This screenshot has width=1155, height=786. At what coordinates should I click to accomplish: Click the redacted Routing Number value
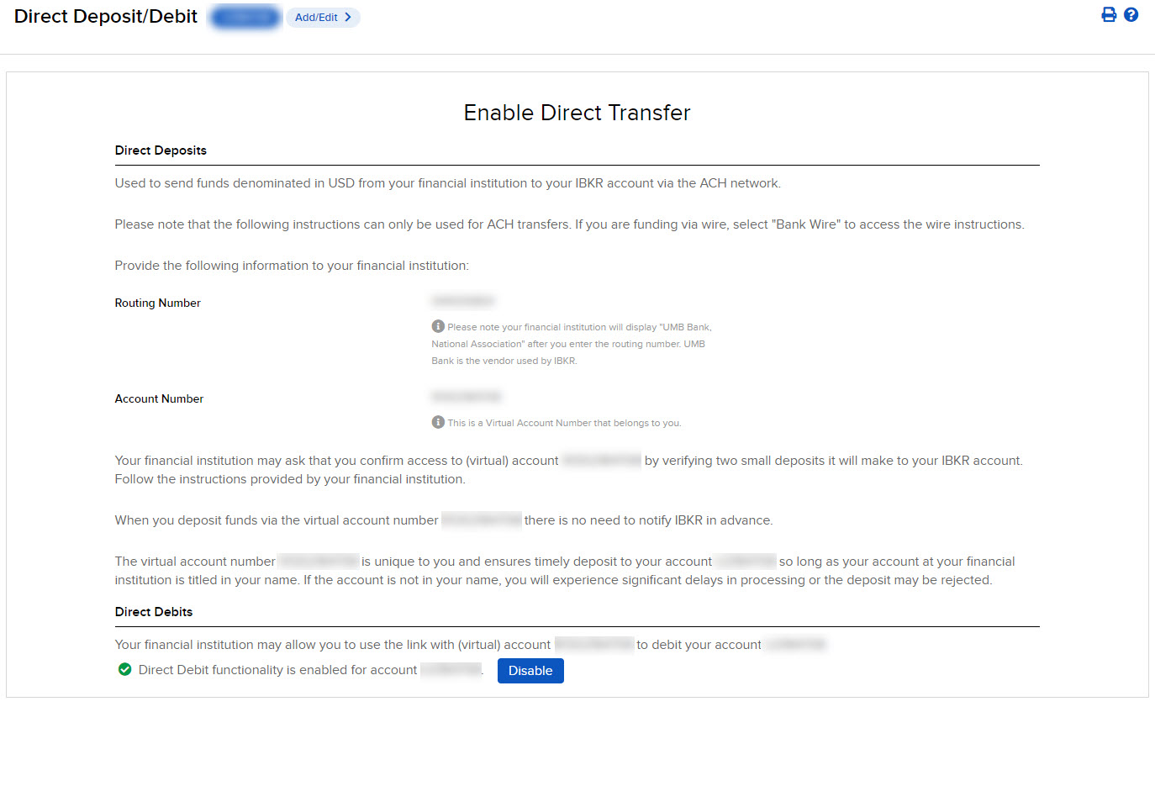[x=463, y=300]
